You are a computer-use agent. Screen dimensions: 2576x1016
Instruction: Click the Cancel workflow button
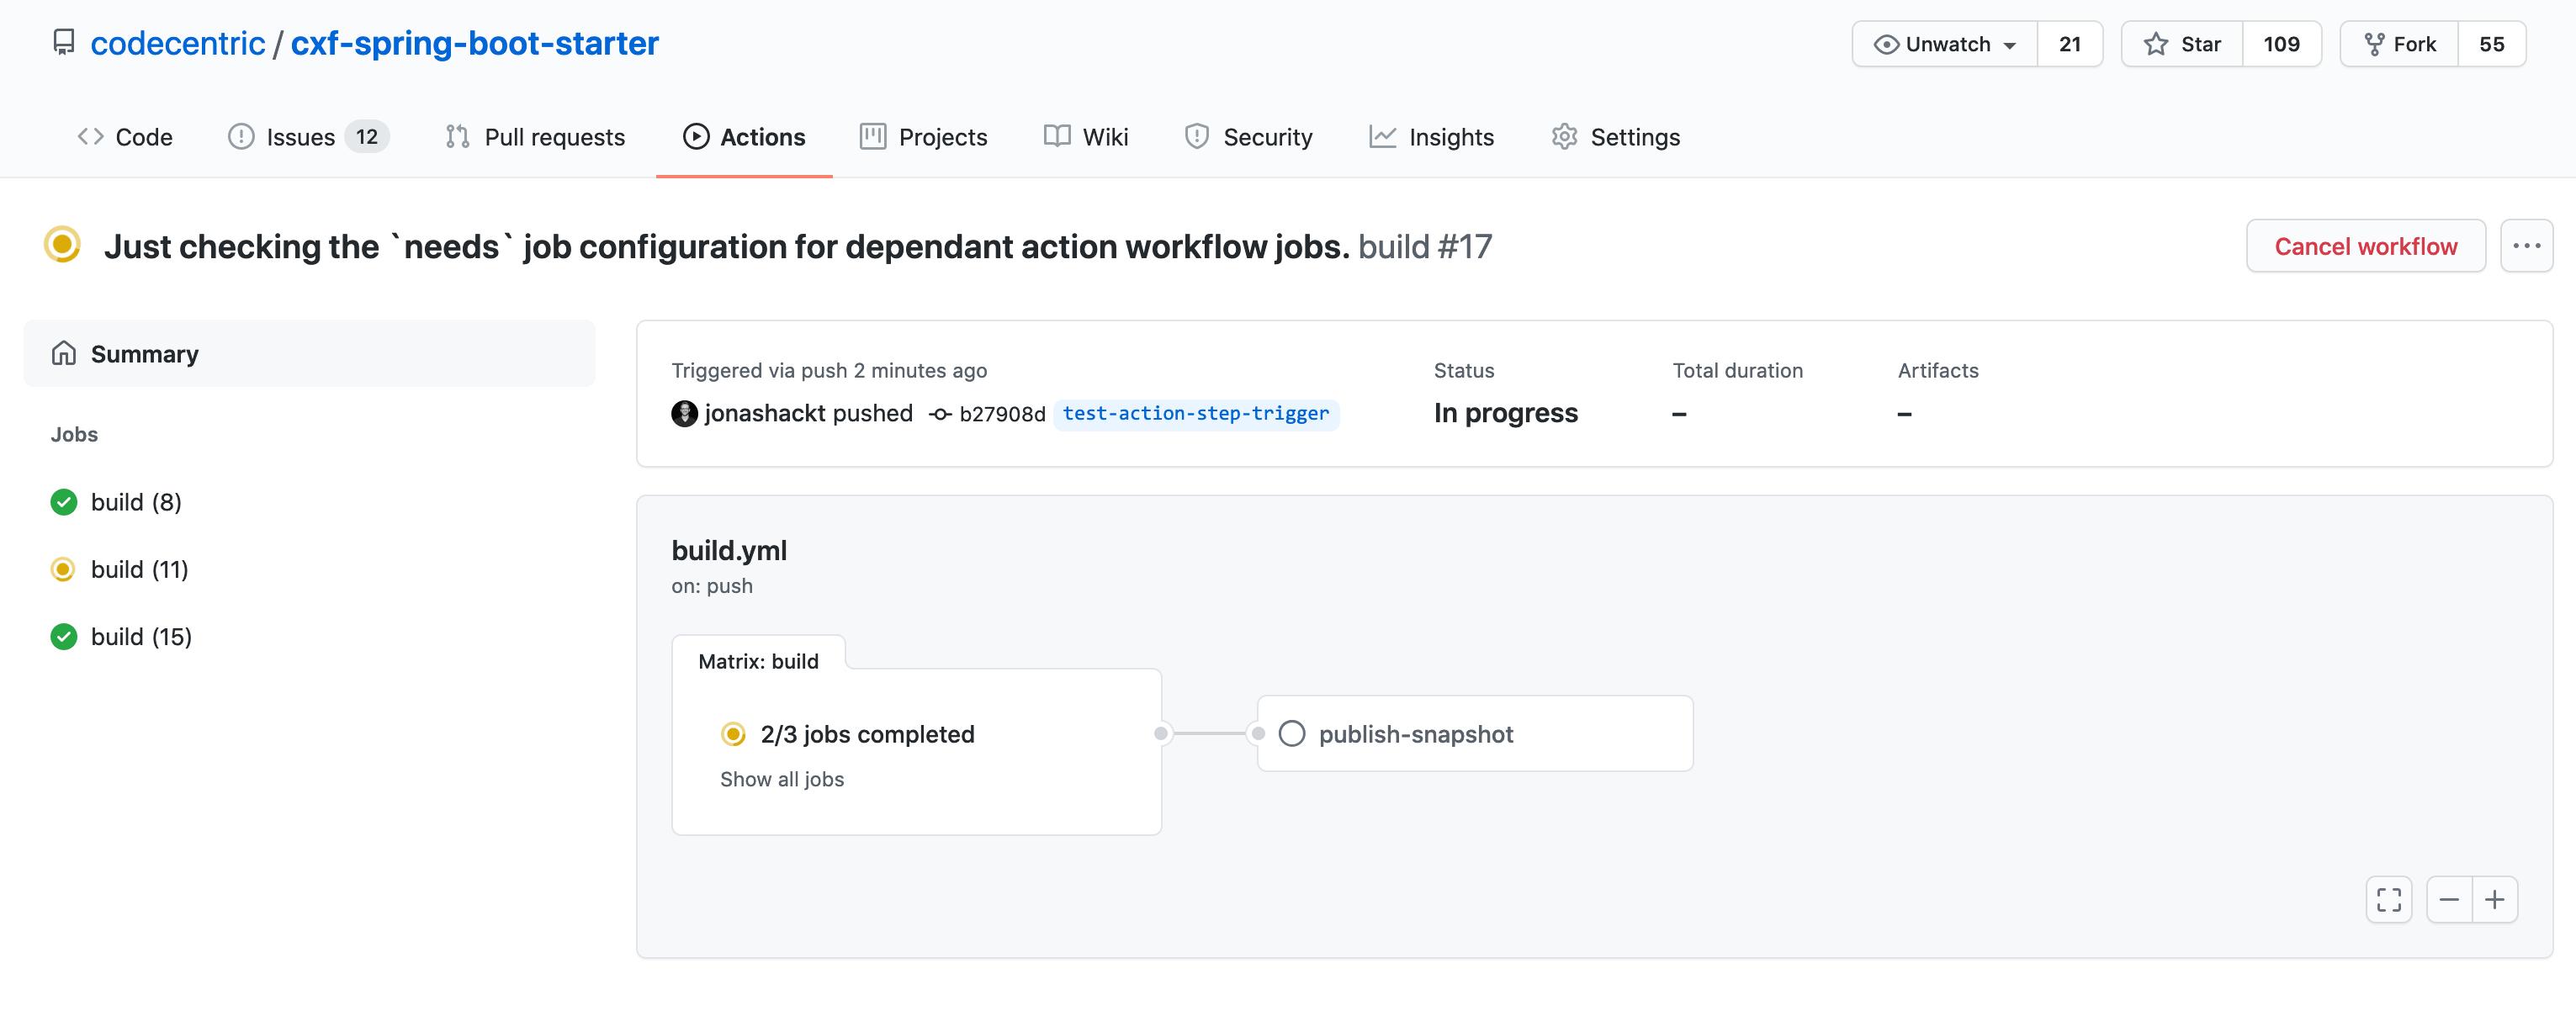pos(2366,245)
